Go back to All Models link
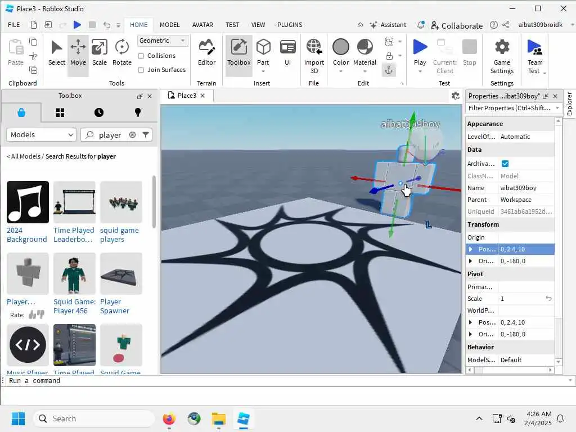Image resolution: width=576 pixels, height=432 pixels. click(24, 156)
